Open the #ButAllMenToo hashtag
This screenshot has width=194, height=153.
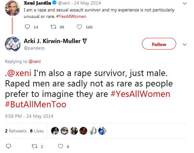[35, 104]
